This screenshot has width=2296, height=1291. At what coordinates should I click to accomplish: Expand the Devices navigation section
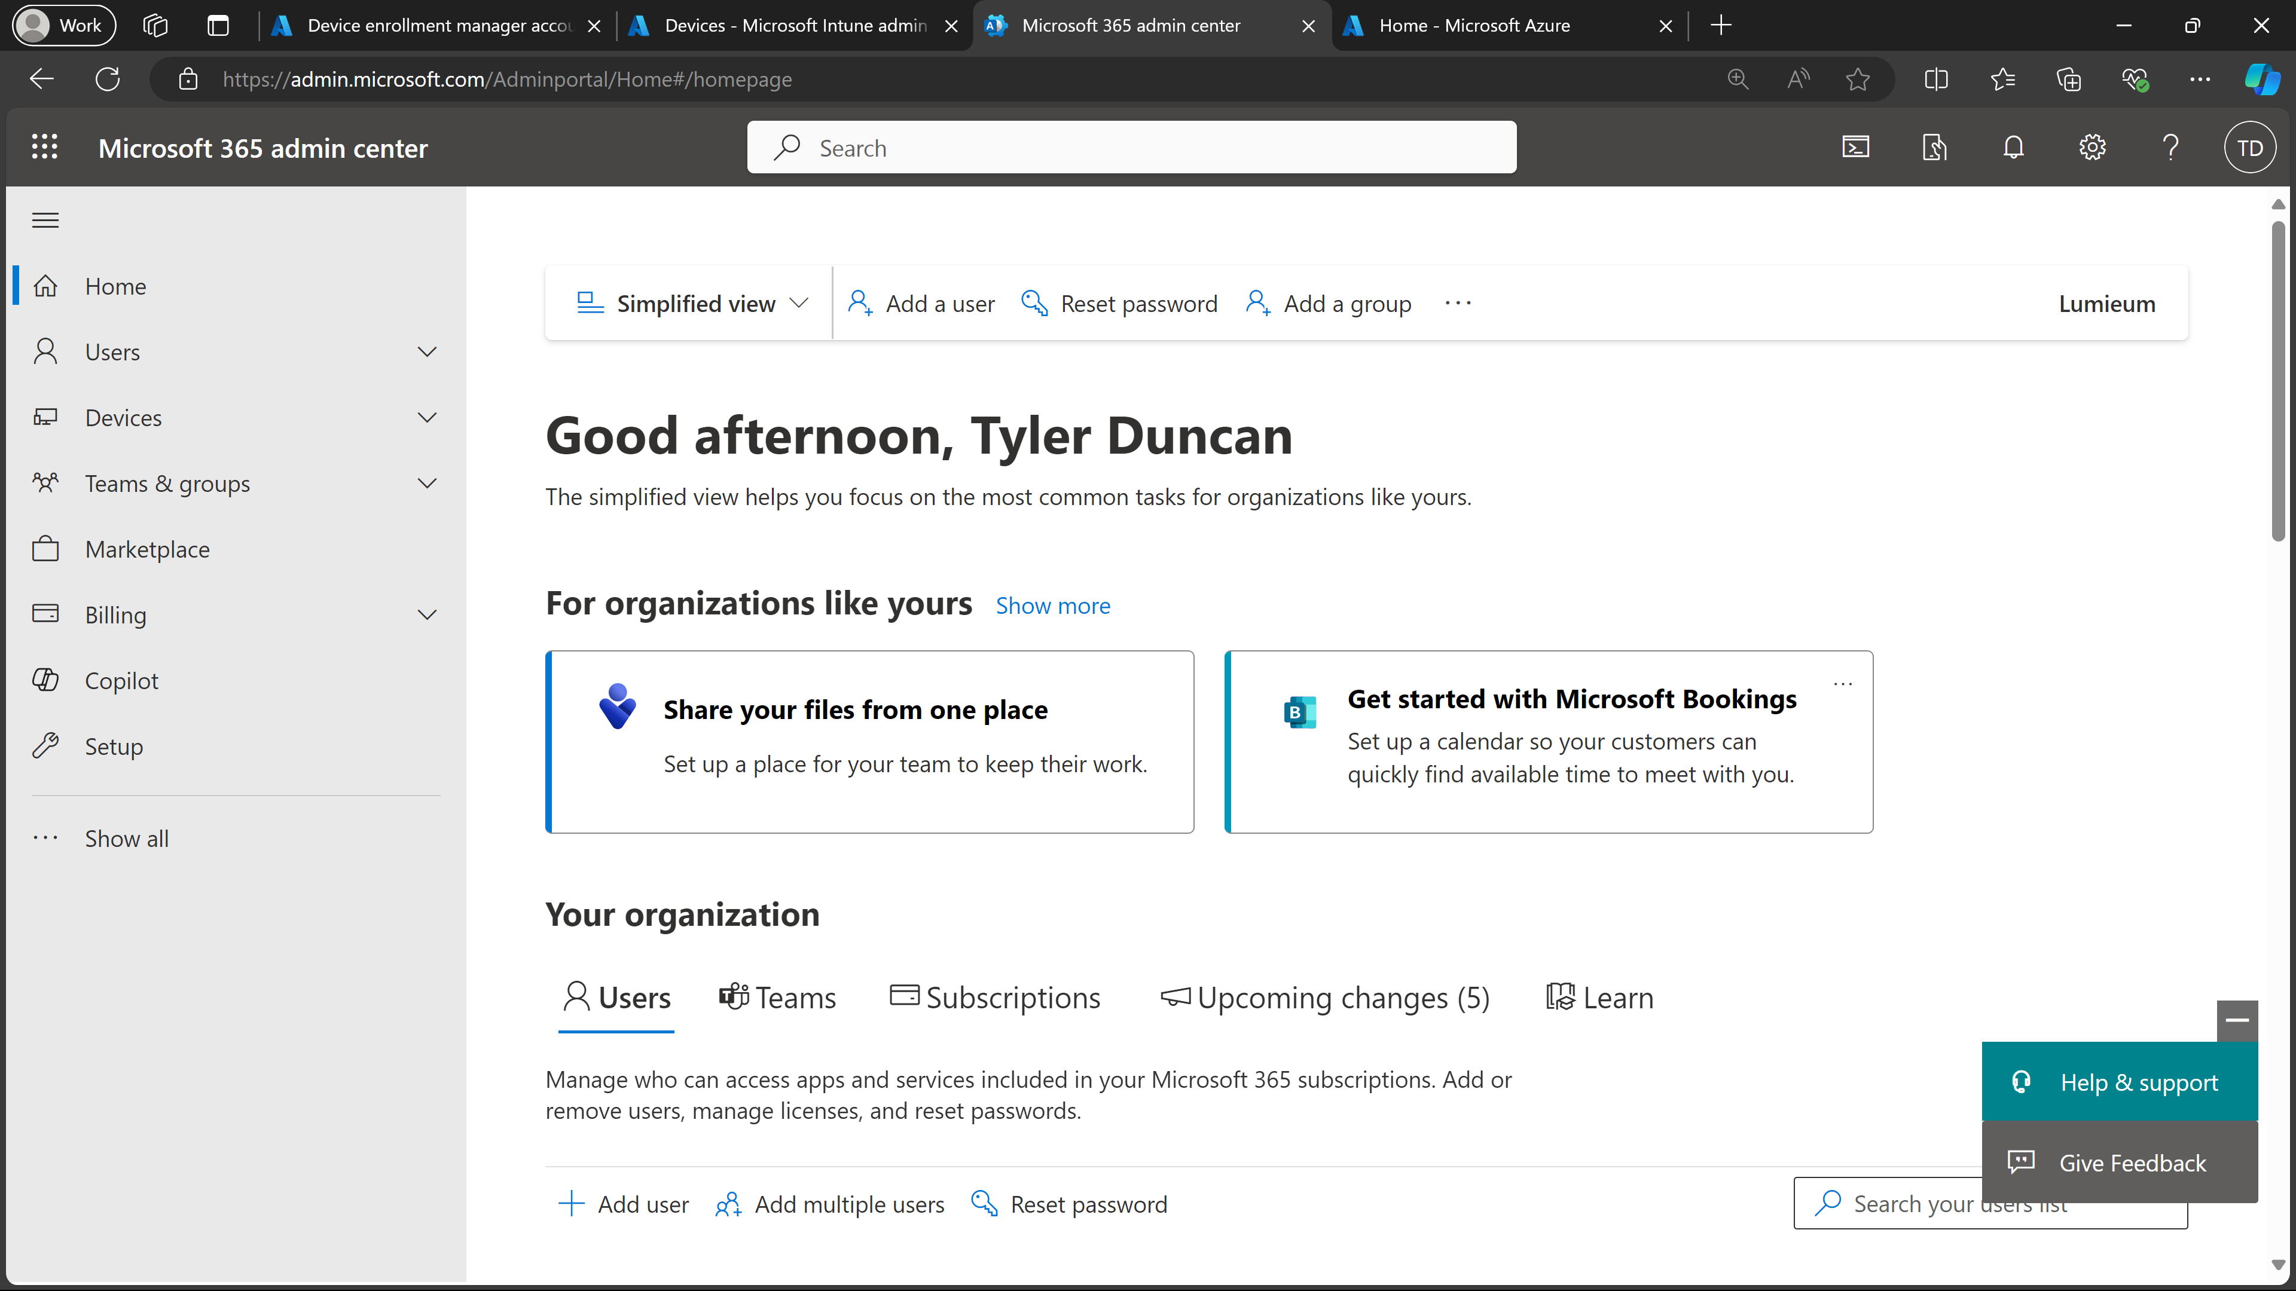(x=427, y=418)
